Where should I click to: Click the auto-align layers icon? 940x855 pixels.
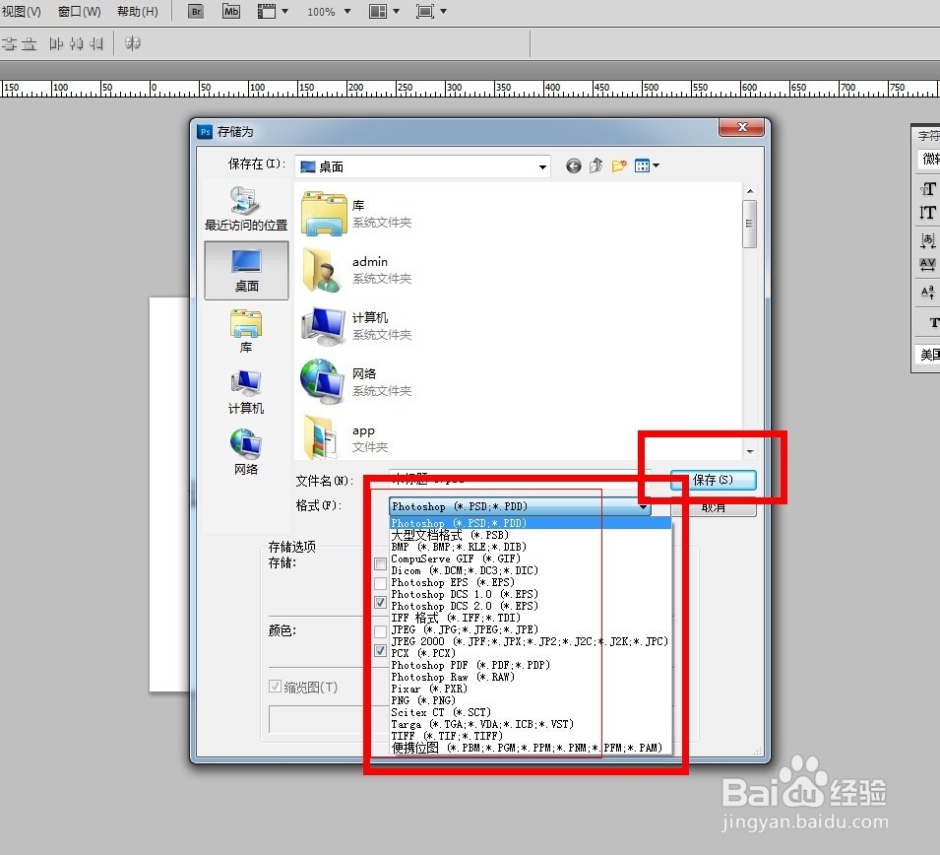click(x=133, y=43)
